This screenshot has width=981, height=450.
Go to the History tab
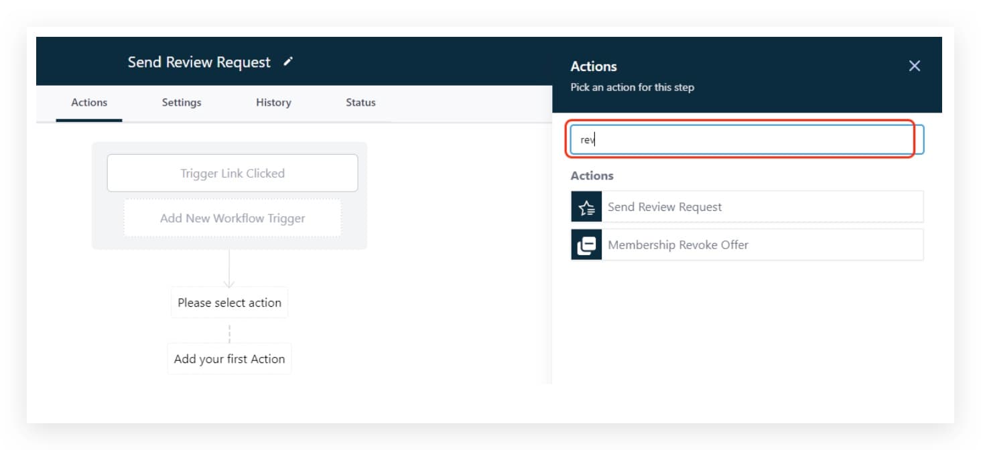pos(273,102)
